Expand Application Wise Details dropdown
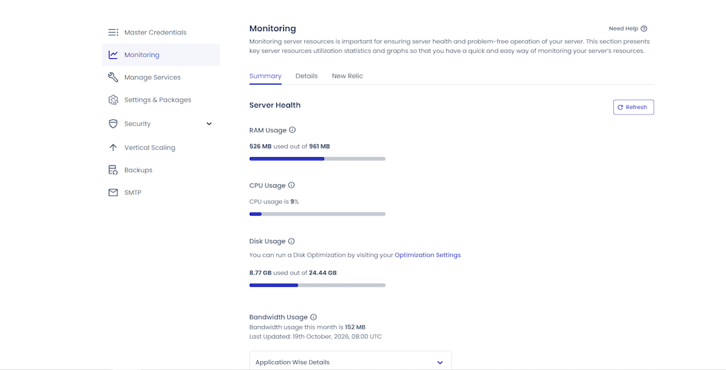This screenshot has width=726, height=370. 350,362
